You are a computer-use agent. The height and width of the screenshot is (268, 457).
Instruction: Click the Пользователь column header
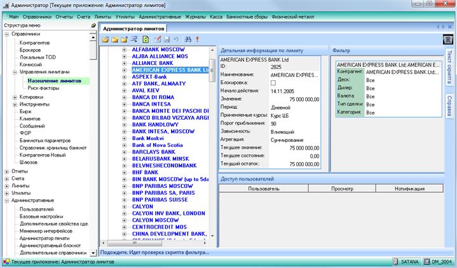click(x=264, y=188)
